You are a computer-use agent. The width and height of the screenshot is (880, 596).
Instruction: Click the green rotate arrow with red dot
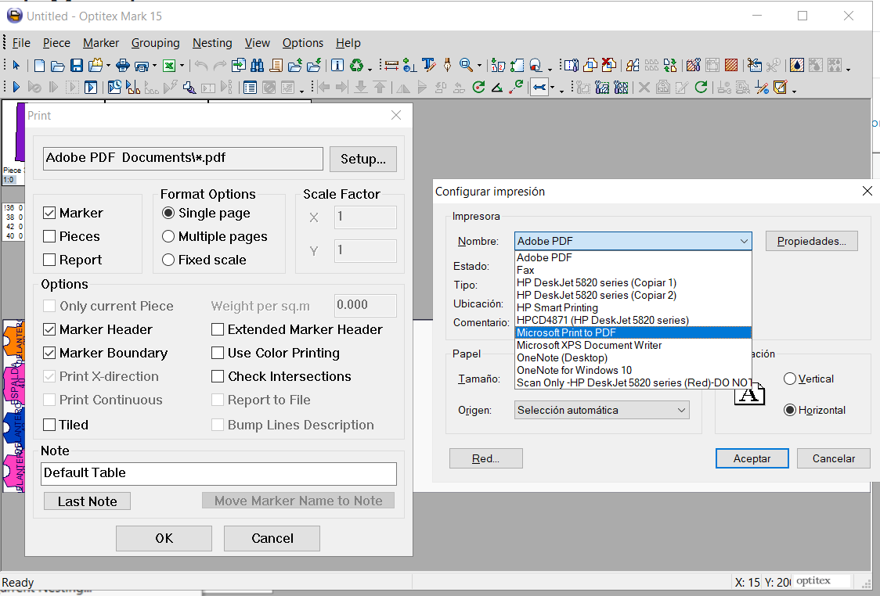click(x=478, y=87)
